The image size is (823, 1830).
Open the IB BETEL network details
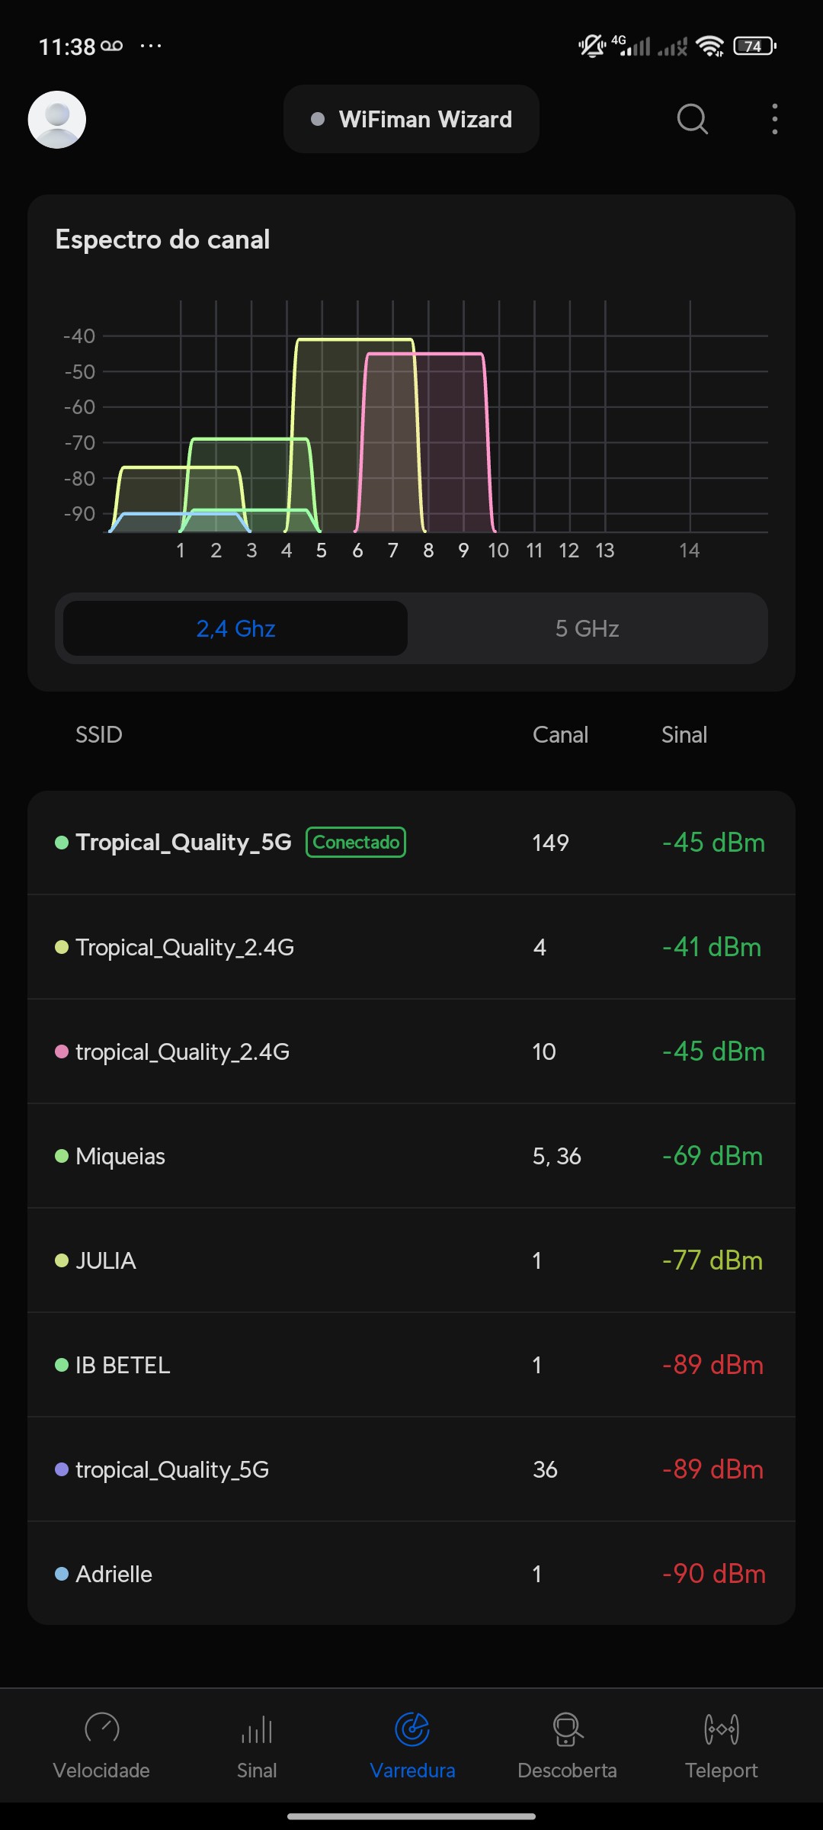coord(411,1365)
